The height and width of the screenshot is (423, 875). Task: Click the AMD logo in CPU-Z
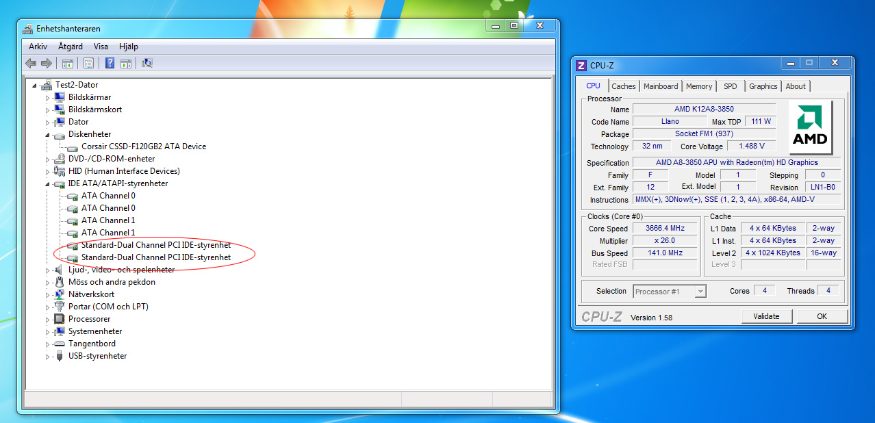click(x=810, y=127)
